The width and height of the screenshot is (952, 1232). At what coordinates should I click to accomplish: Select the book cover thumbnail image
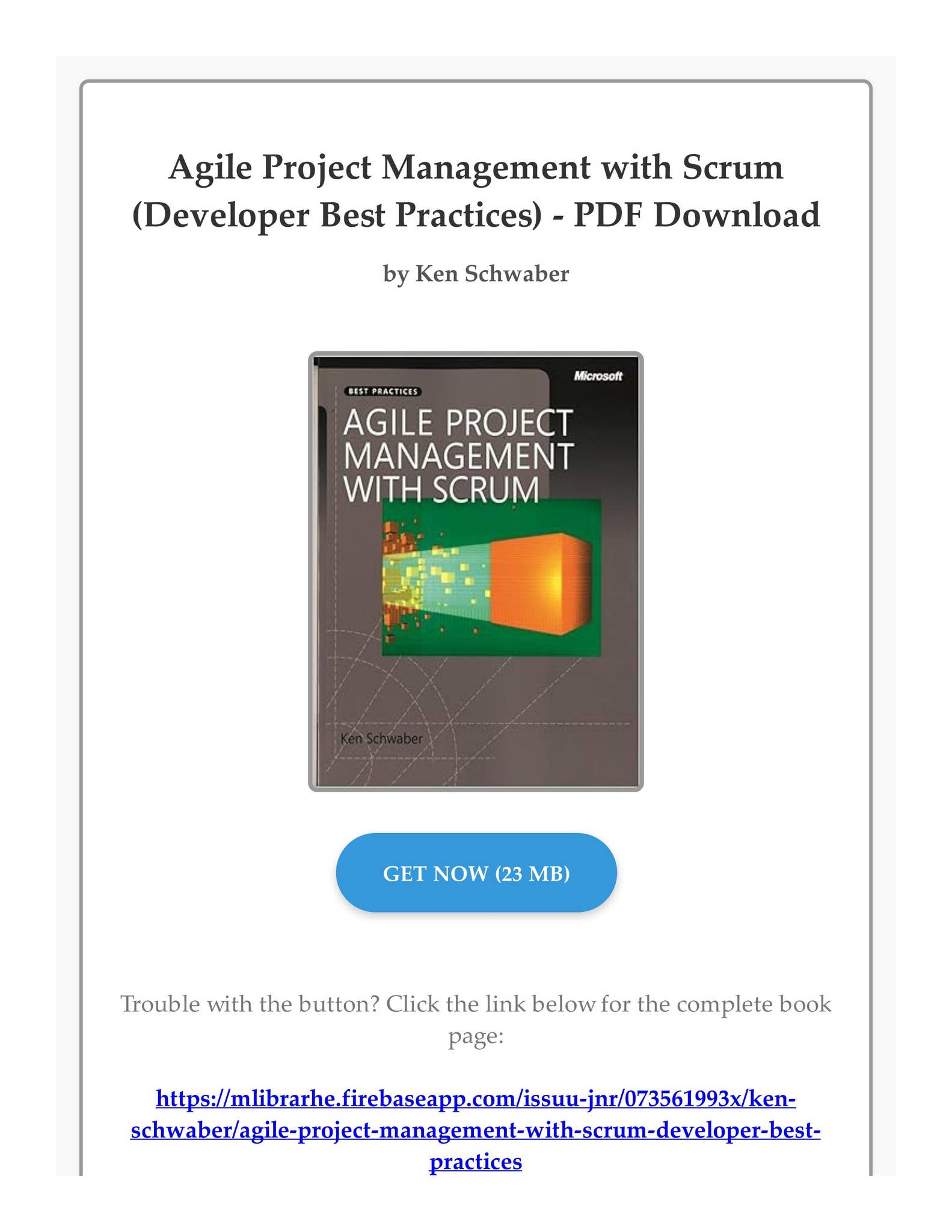476,571
